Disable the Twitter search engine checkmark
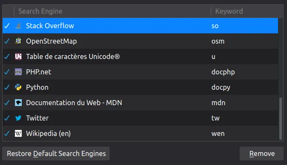 point(7,118)
